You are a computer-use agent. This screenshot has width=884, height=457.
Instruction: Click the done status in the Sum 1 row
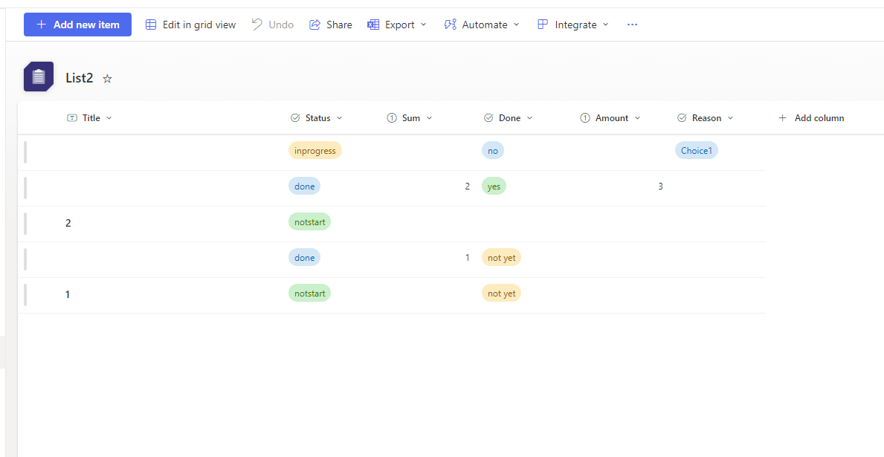(x=304, y=258)
